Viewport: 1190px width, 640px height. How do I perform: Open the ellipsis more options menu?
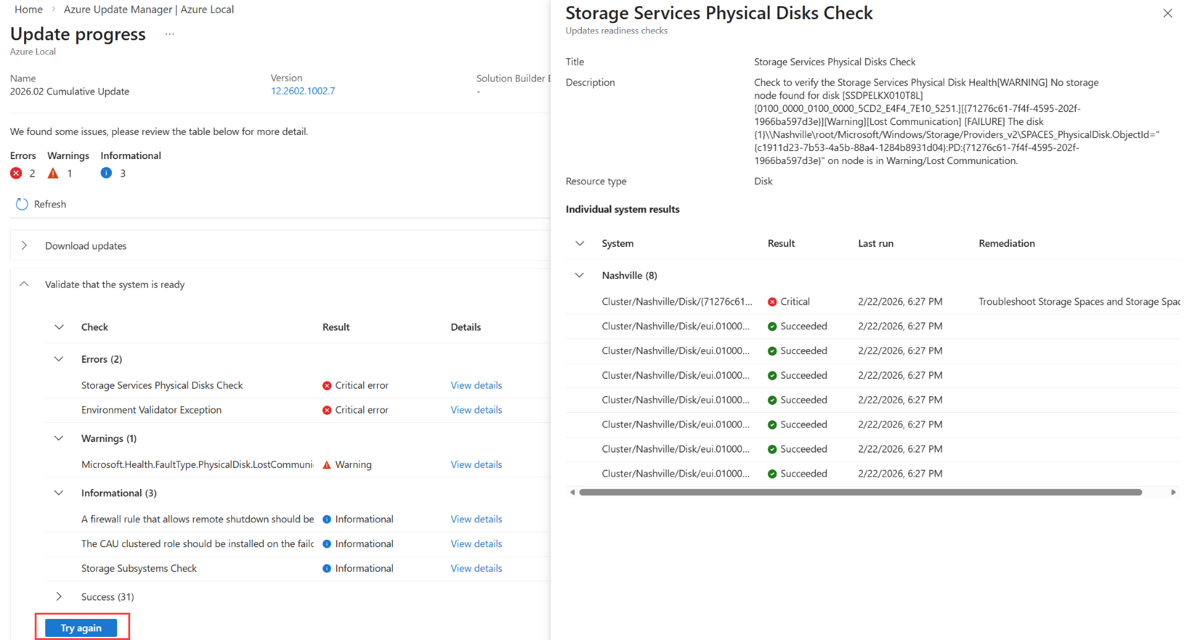pyautogui.click(x=170, y=35)
